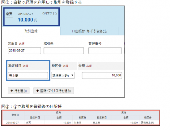Click the 金額 field showing 10,000
This screenshot has width=170, height=130.
[x=102, y=75]
